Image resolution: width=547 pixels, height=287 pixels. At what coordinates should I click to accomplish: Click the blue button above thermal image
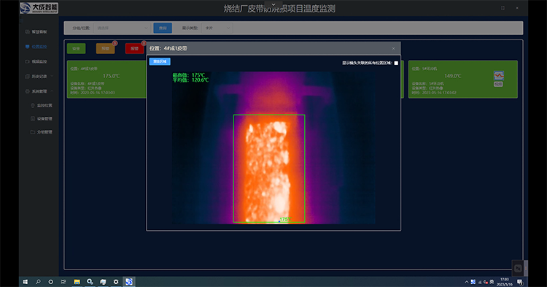point(160,61)
